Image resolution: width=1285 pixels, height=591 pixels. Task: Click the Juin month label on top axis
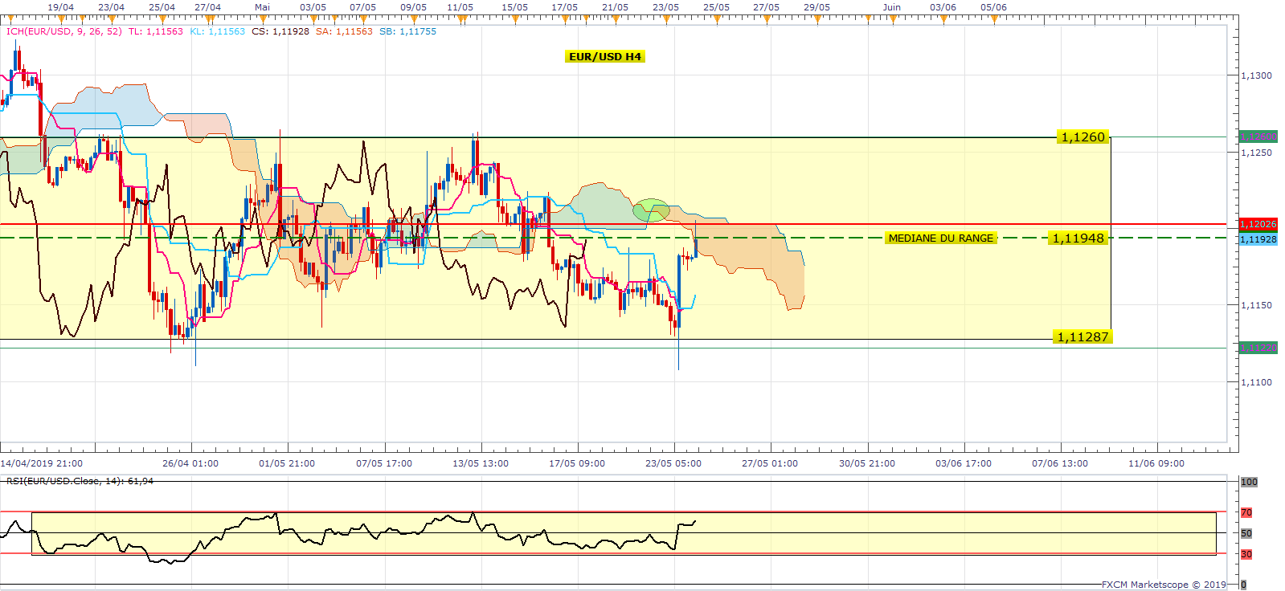click(892, 7)
